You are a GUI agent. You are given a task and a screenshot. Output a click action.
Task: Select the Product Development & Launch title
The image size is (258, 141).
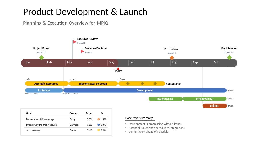pos(85,12)
